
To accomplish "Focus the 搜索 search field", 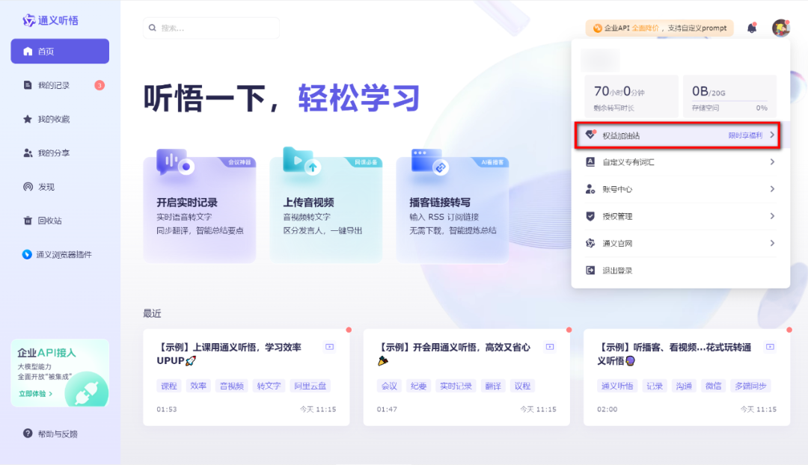I will [211, 28].
